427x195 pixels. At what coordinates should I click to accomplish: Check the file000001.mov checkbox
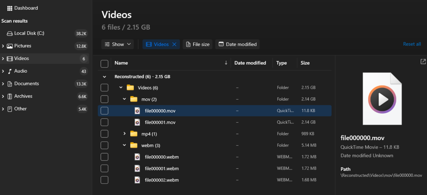click(x=104, y=122)
